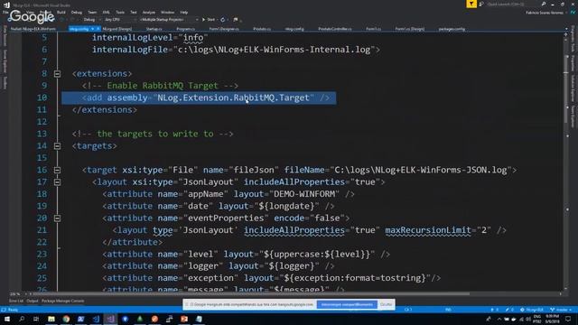The image size is (578, 325).
Task: Open the Multiple Startup Projects dropdown
Action: pyautogui.click(x=169, y=20)
